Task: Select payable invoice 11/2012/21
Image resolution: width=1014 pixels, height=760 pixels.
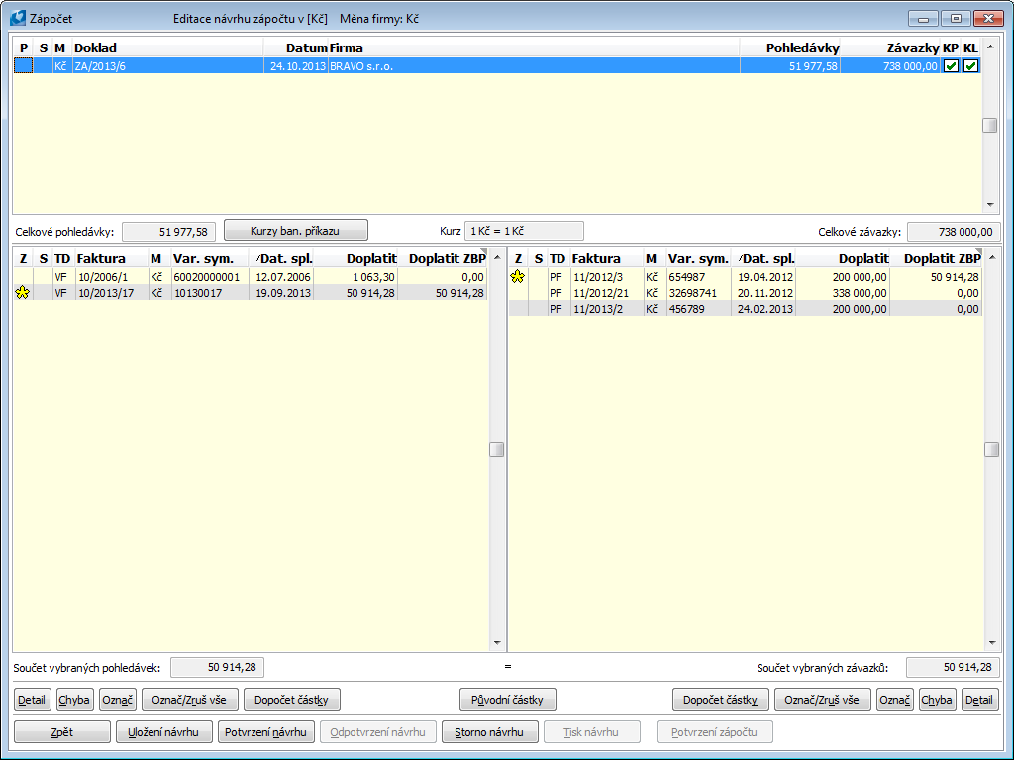Action: pyautogui.click(x=745, y=293)
